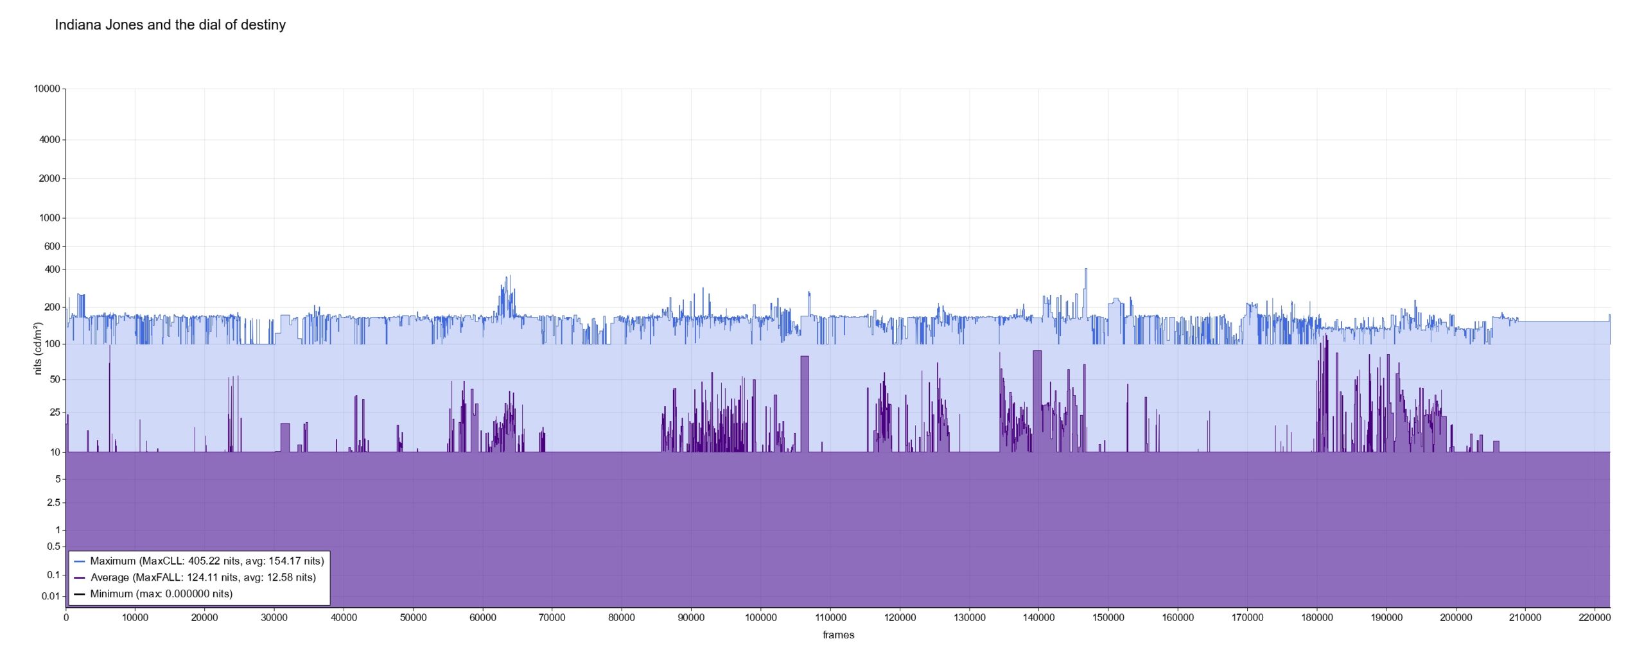The width and height of the screenshot is (1644, 657).
Task: Click the 200 y-axis tick label
Action: pos(52,307)
